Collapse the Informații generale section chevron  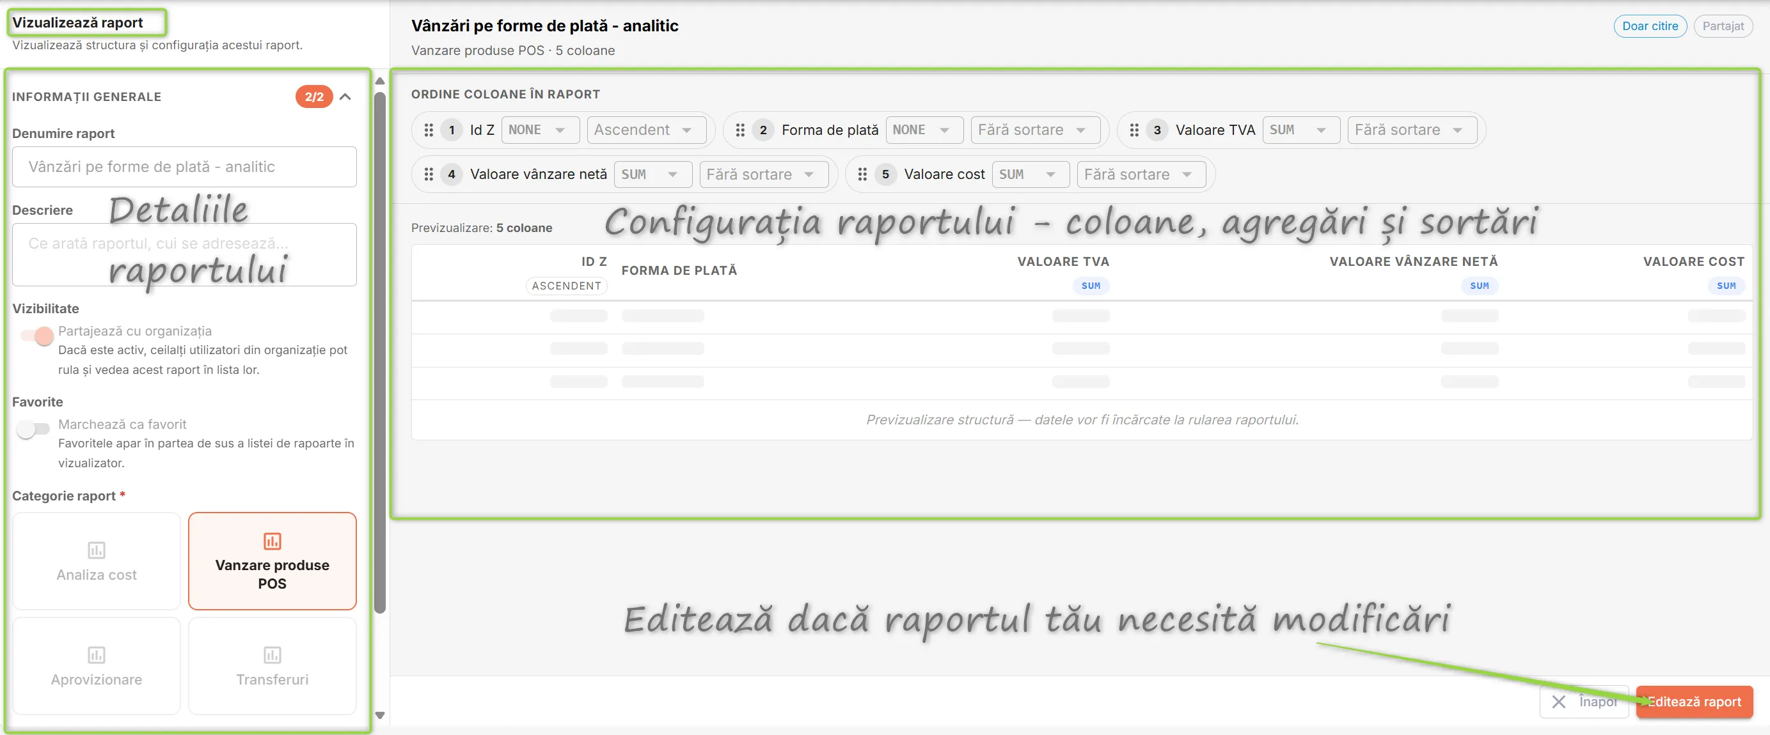[345, 97]
